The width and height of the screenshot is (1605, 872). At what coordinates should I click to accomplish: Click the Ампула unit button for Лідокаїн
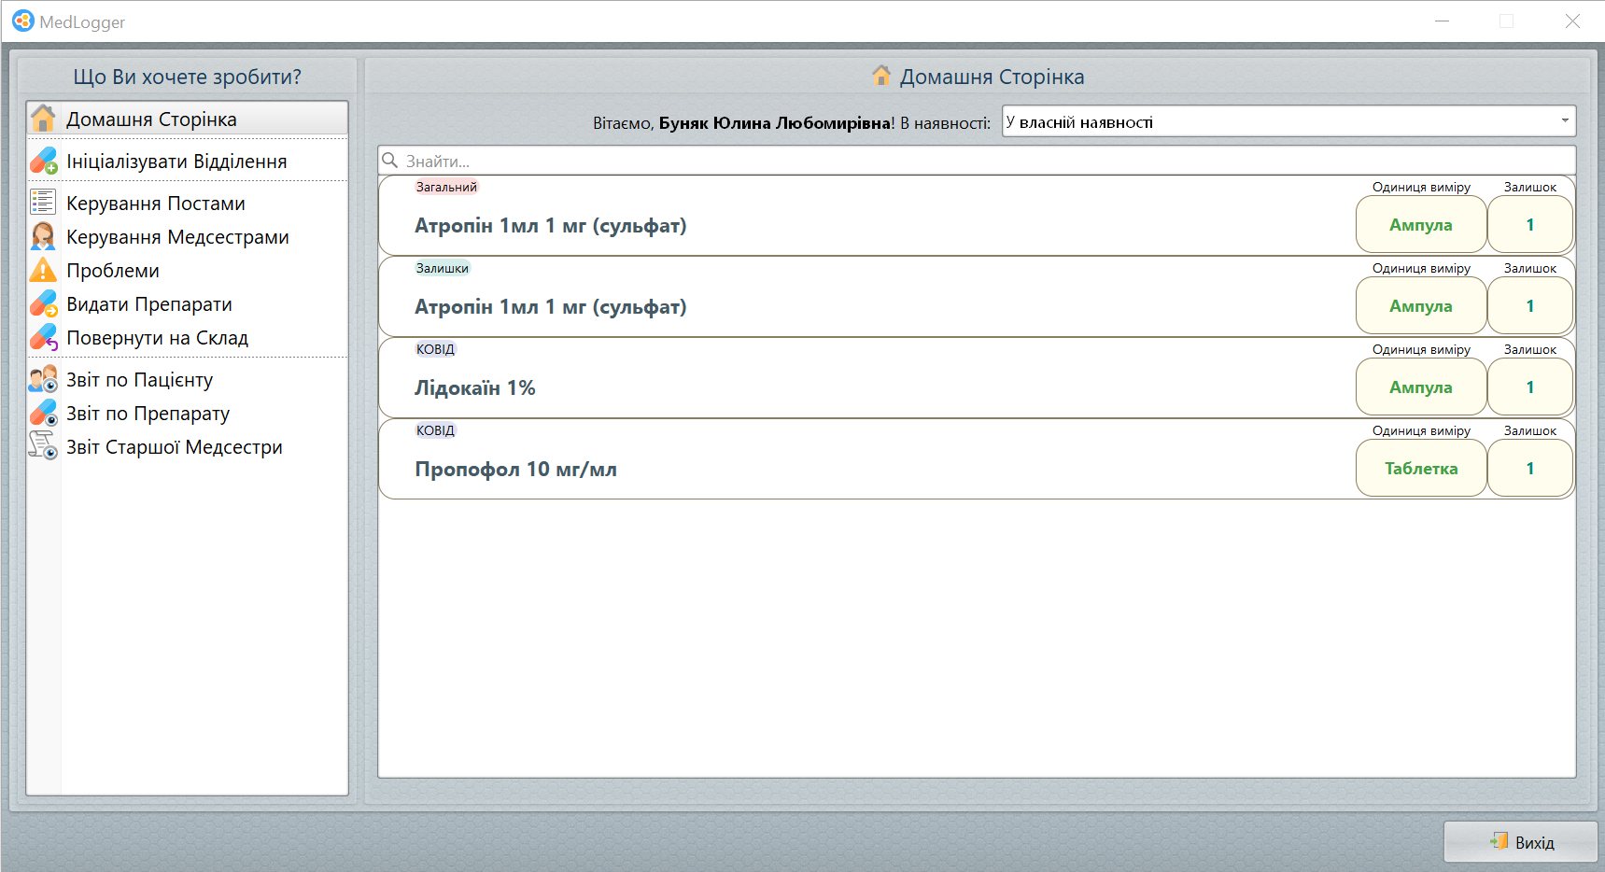click(x=1420, y=387)
